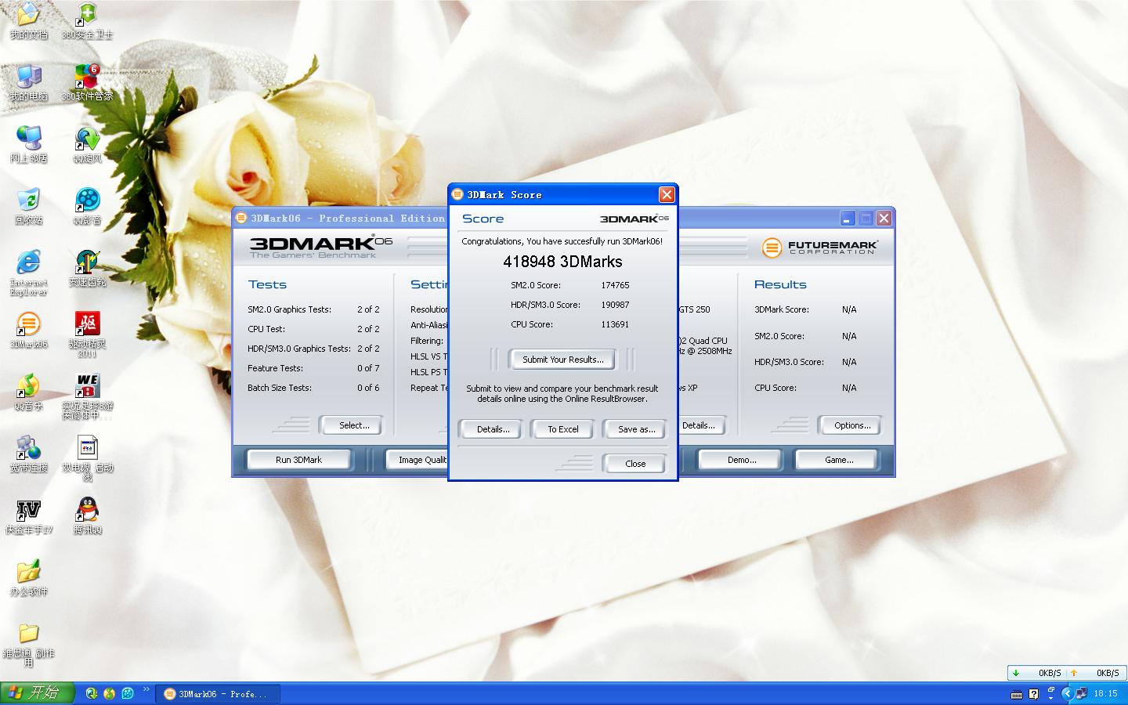Minimize the 3DMark06 main window
Screen dimensions: 1128x705
pyautogui.click(x=848, y=219)
